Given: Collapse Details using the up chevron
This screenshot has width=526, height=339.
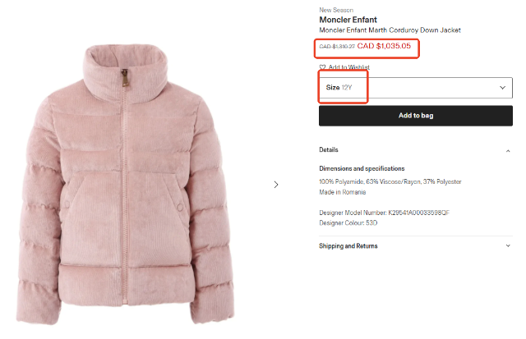Looking at the screenshot, I should pos(507,150).
